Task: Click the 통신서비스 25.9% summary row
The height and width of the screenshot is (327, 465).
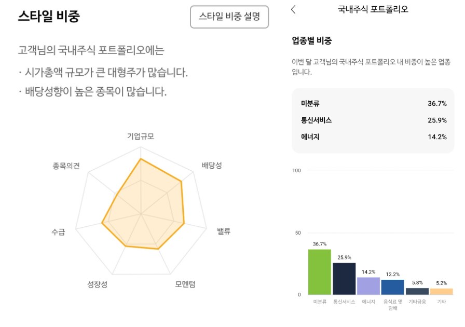Action: pyautogui.click(x=373, y=120)
